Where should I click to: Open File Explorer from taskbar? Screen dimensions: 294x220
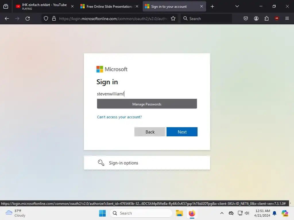click(179, 213)
